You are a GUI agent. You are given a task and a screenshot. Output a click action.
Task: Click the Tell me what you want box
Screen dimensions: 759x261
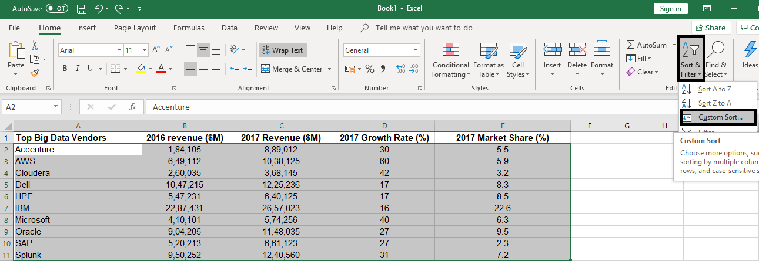[x=424, y=28]
